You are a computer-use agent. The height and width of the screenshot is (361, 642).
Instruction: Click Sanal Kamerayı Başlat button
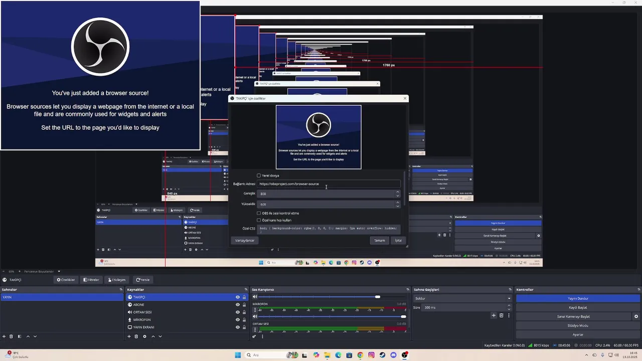click(574, 316)
